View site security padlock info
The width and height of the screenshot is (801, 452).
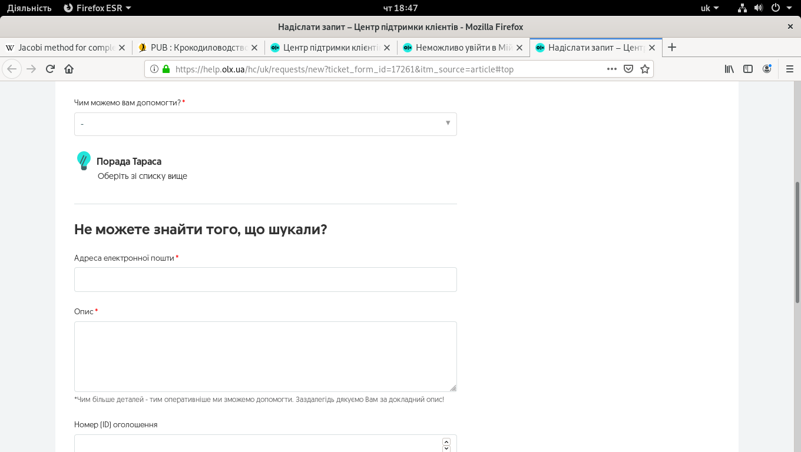tap(166, 69)
